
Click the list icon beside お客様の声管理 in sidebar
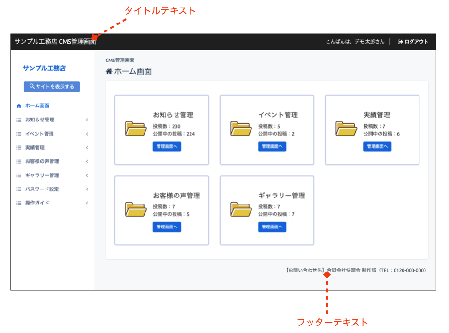click(19, 161)
